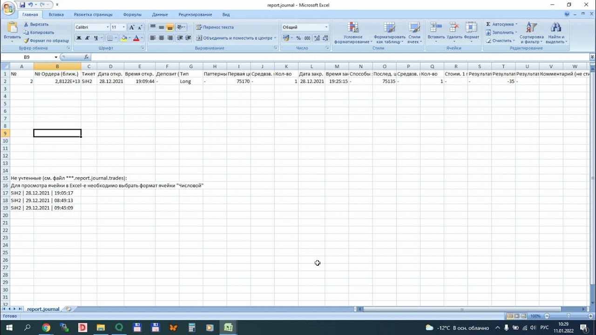Apply accounting number format
This screenshot has width=596, height=335.
point(286,38)
